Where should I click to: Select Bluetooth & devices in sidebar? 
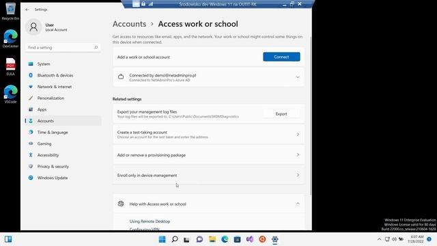64,75
